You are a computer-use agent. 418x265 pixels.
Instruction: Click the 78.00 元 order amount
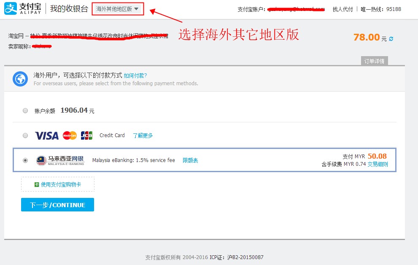point(370,37)
